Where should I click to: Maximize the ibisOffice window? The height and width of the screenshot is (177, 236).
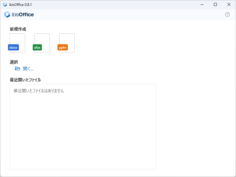215,4
